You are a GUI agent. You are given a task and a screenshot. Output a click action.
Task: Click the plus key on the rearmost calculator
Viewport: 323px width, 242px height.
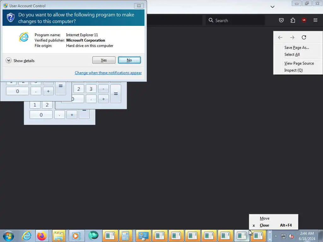click(72, 115)
